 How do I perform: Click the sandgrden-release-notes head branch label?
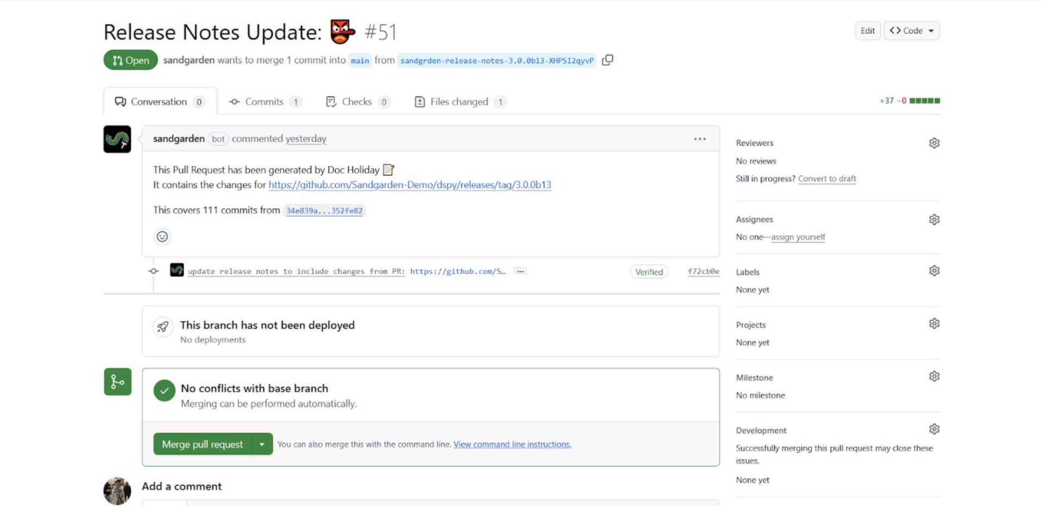point(497,60)
